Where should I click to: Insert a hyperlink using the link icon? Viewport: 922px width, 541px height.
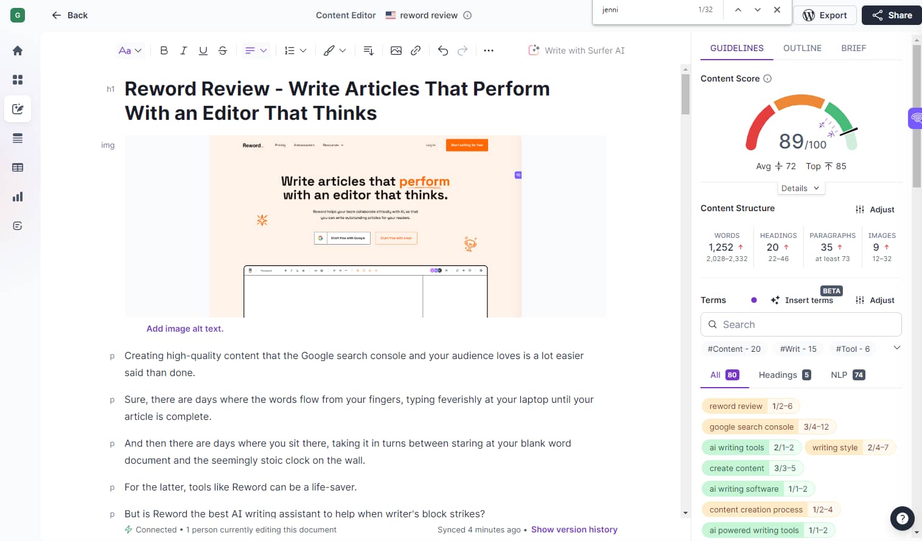[x=416, y=51]
